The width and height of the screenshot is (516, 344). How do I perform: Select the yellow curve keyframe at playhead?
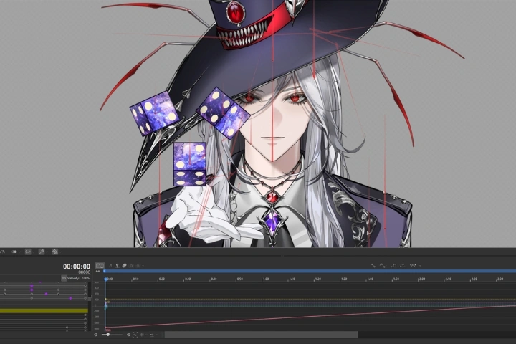105,300
